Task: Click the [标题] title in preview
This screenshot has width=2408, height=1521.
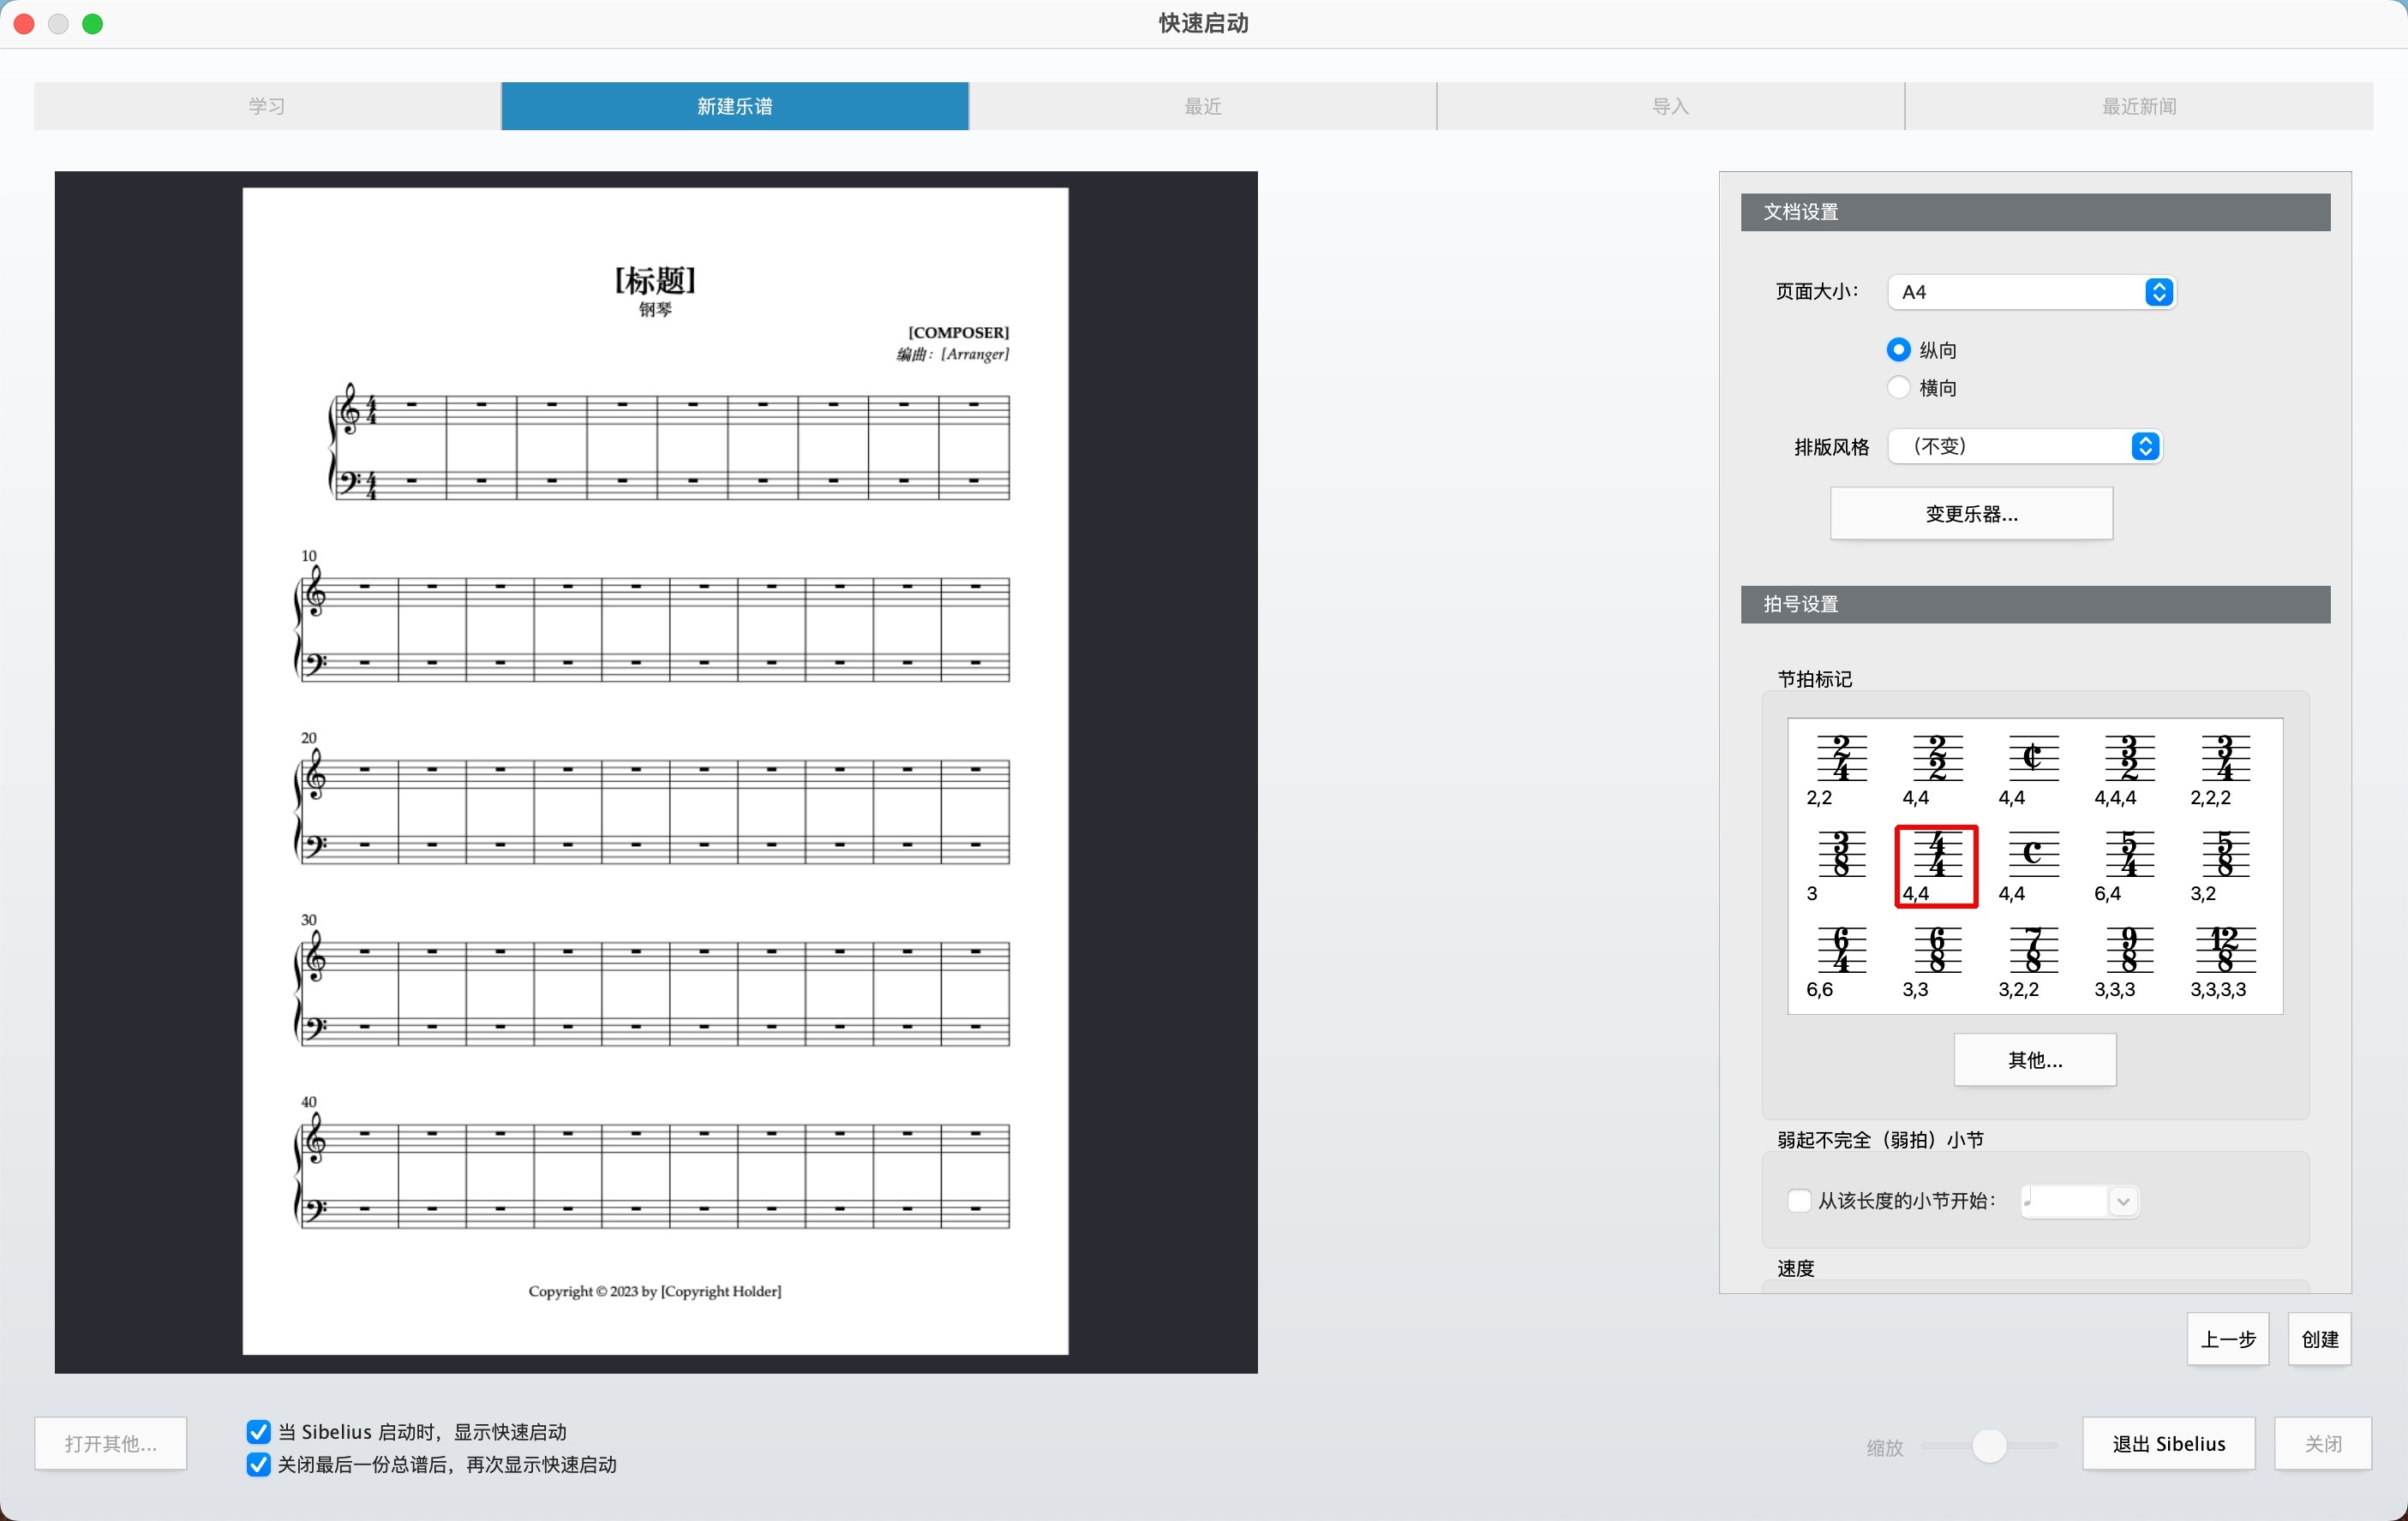Action: click(655, 280)
